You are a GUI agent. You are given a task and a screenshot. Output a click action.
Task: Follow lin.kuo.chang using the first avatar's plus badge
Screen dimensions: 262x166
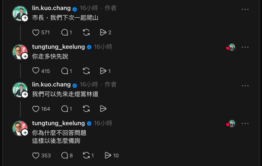(x=25, y=18)
